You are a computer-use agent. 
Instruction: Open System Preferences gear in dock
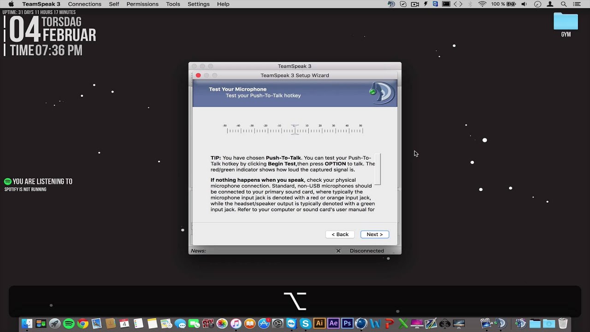pos(278,324)
